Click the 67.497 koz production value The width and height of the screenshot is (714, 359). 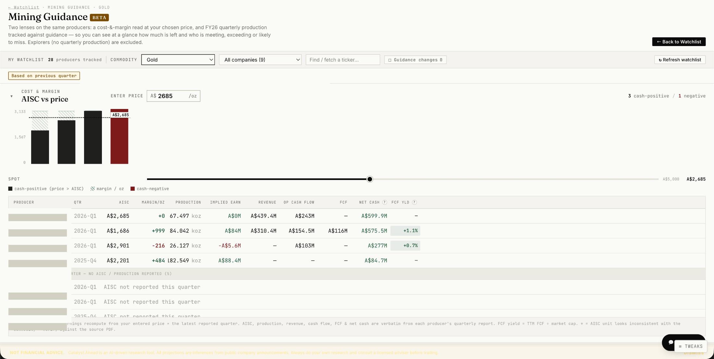(x=185, y=216)
